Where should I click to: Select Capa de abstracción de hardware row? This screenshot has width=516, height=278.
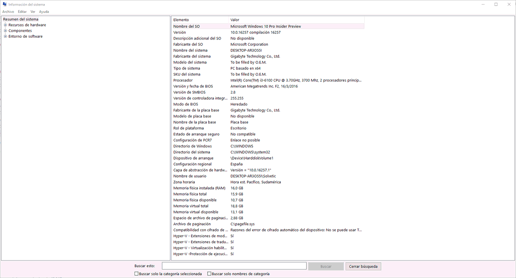(268, 170)
